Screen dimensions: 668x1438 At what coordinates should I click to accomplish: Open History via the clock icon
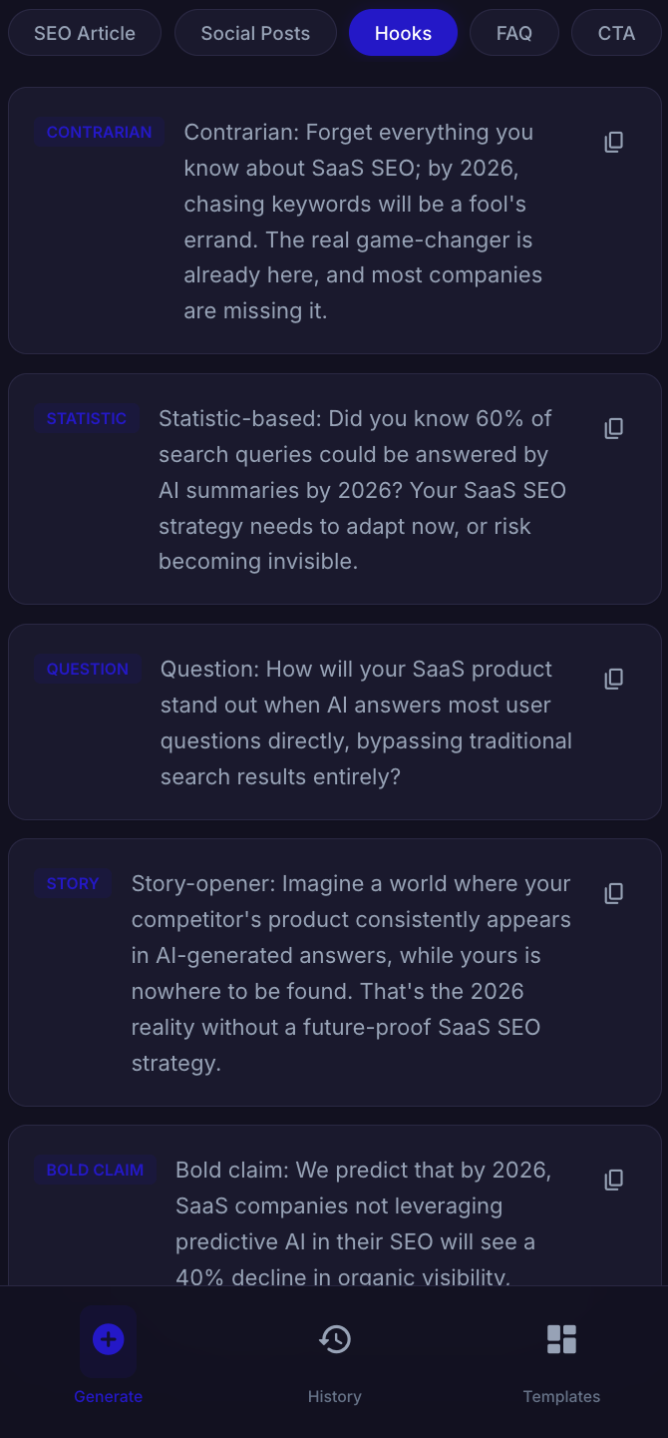point(334,1340)
